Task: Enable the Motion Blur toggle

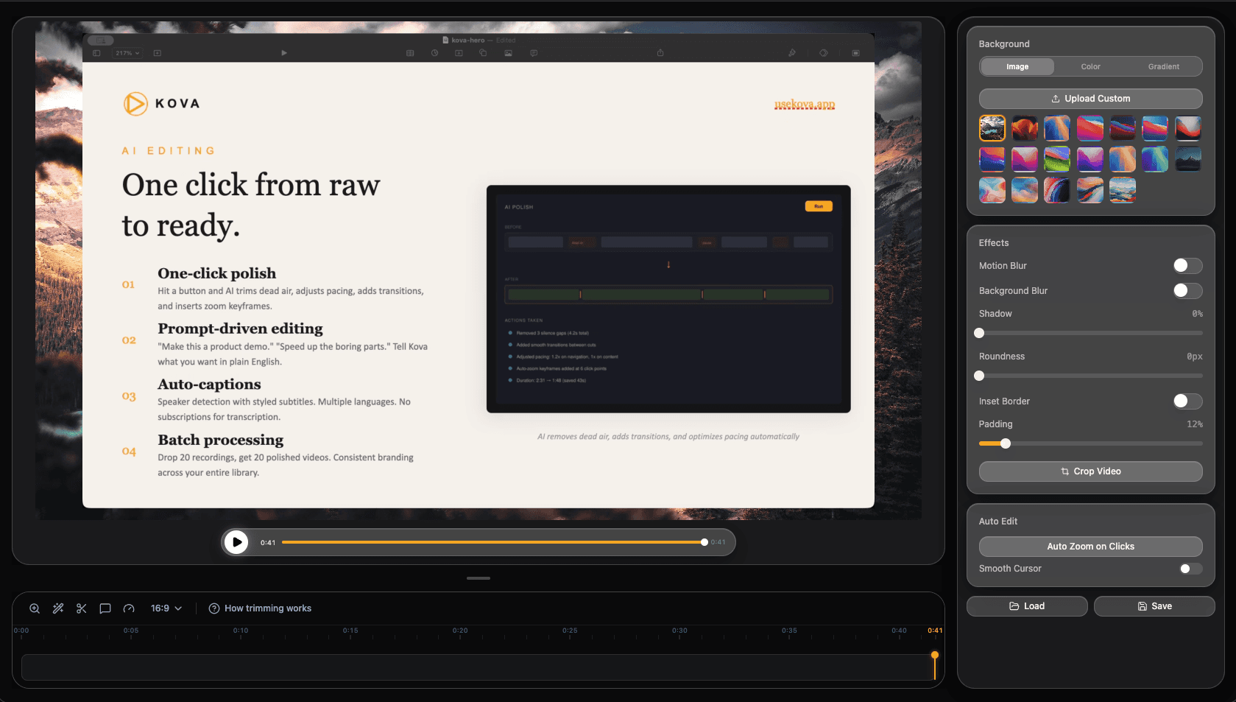Action: pyautogui.click(x=1187, y=265)
